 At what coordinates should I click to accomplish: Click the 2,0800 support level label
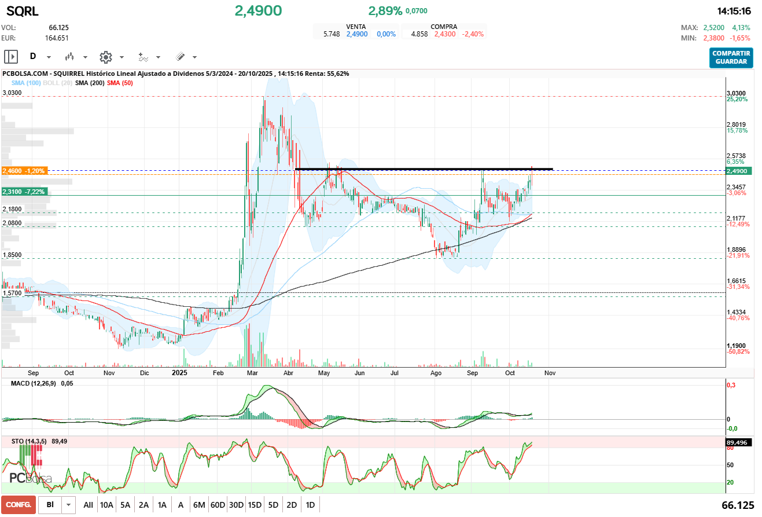[x=12, y=223]
